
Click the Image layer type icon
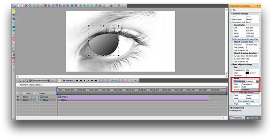[41, 97]
